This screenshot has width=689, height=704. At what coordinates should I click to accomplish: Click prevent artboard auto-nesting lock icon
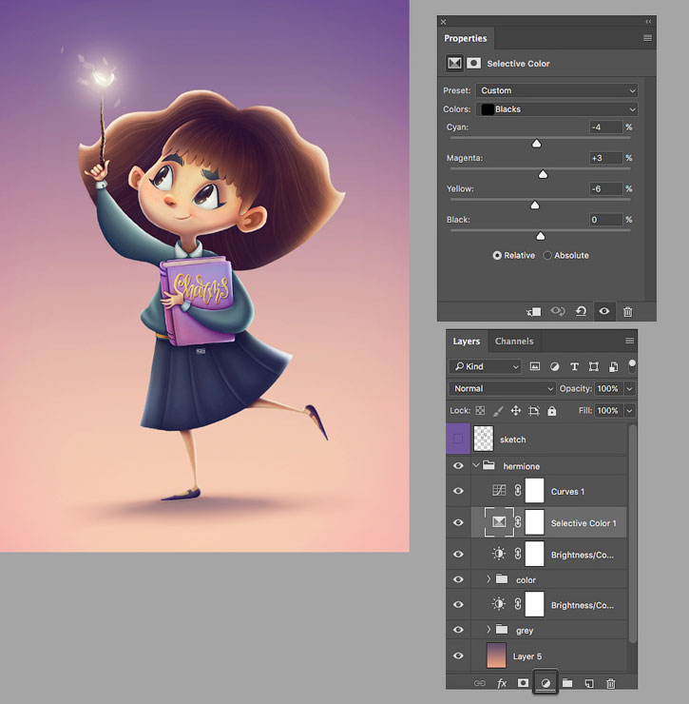[x=534, y=410]
